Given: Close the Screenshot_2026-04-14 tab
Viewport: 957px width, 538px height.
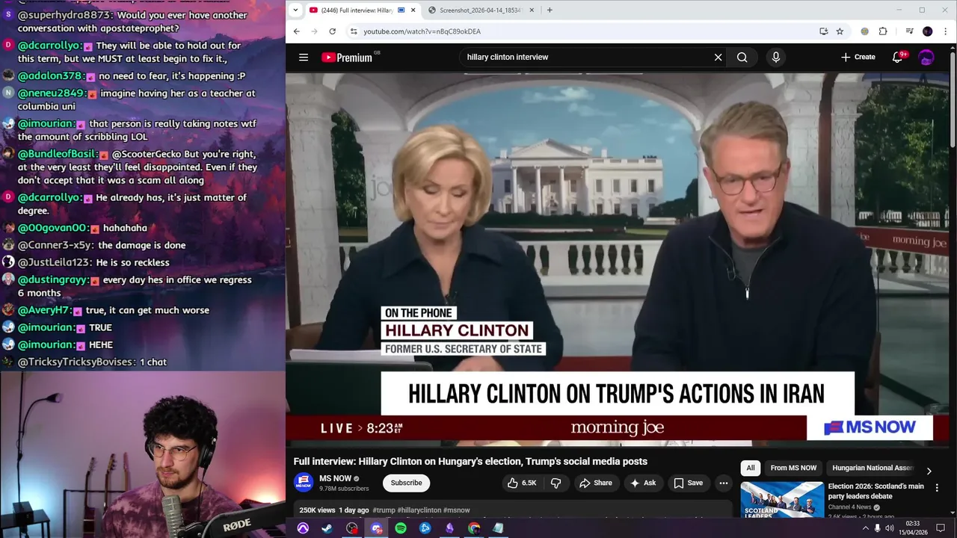Looking at the screenshot, I should (532, 10).
